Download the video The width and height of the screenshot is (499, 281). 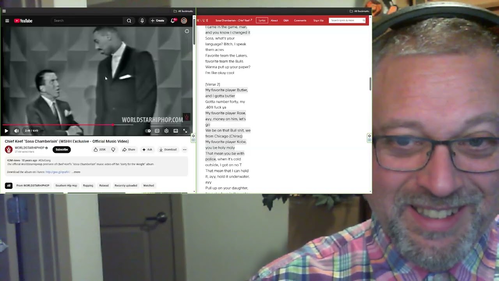tap(168, 149)
